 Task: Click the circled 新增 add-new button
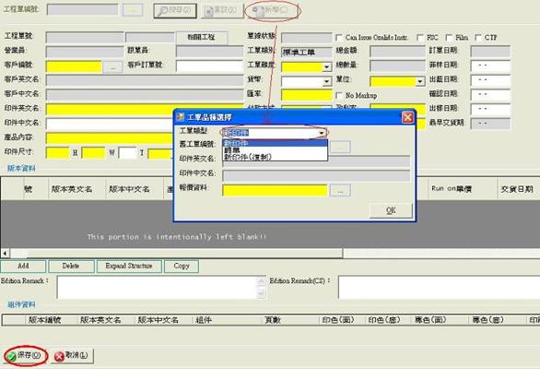coord(272,11)
